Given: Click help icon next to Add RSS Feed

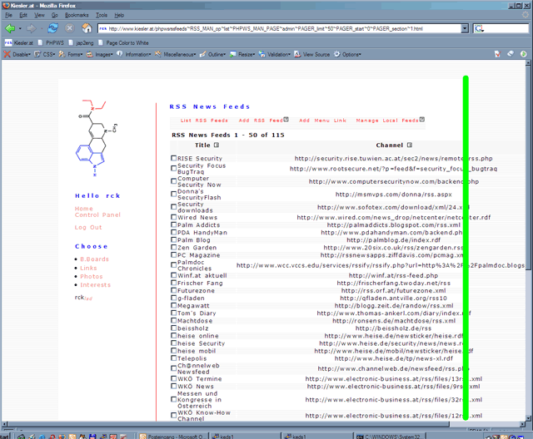Looking at the screenshot, I should pos(286,120).
